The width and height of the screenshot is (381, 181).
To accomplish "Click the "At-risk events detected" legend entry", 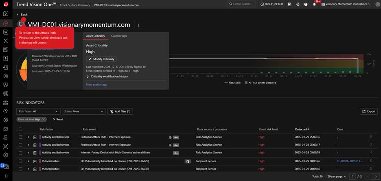I will click(x=260, y=83).
